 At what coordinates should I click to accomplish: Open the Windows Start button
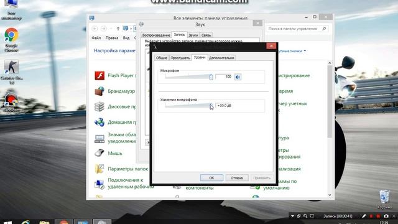pos(8,223)
